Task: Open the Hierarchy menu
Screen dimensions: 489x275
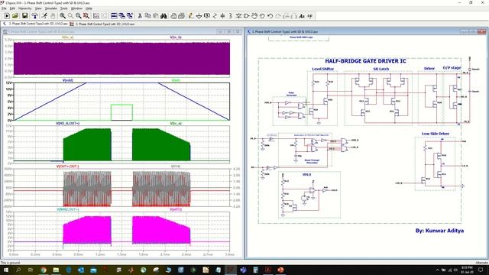Action: [x=25, y=8]
